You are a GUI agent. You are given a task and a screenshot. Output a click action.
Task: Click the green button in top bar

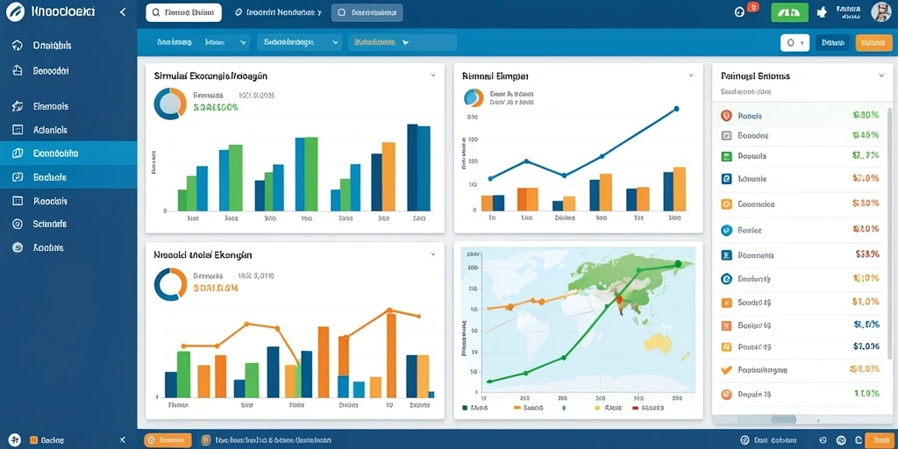(790, 12)
